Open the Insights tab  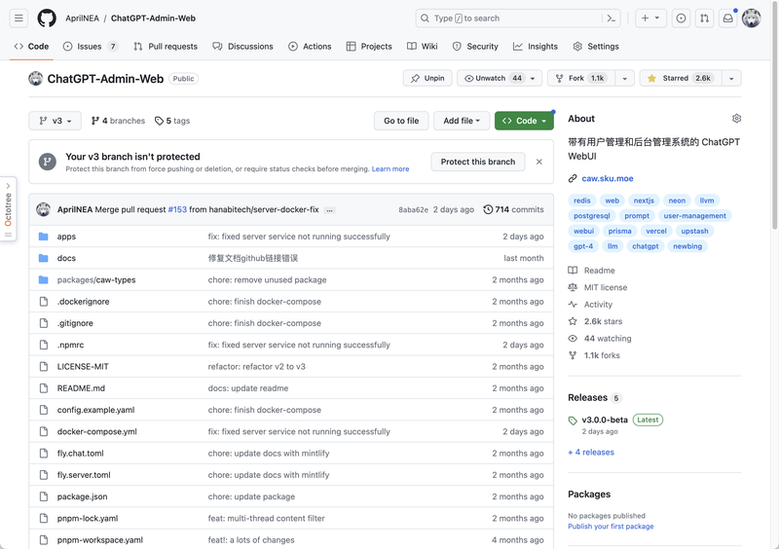pyautogui.click(x=536, y=47)
